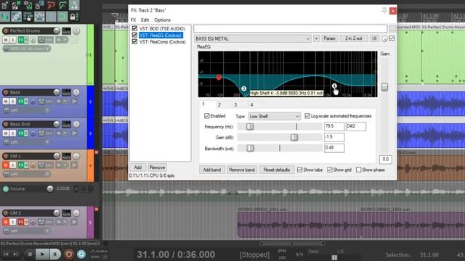Open the band Type Low Shelf dropdown
This screenshot has height=261, width=465.
click(x=275, y=116)
